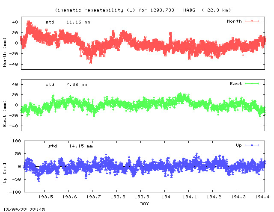Click the 'HABG' station name in title
The height and width of the screenshot is (212, 274).
[189, 10]
